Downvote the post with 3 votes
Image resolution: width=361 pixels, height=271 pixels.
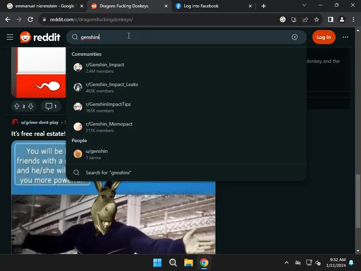point(31,106)
